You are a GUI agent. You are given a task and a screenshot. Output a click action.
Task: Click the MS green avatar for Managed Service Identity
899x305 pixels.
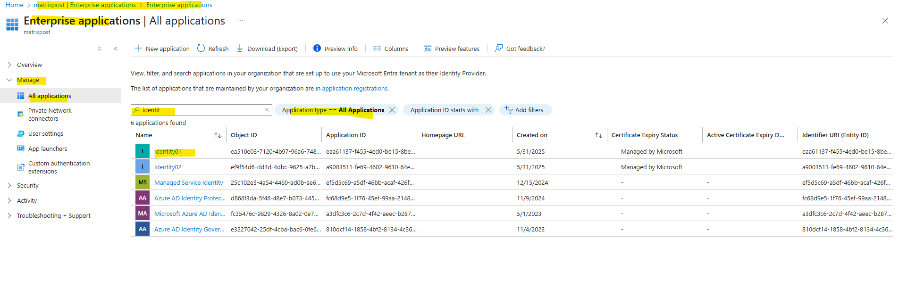tap(143, 182)
